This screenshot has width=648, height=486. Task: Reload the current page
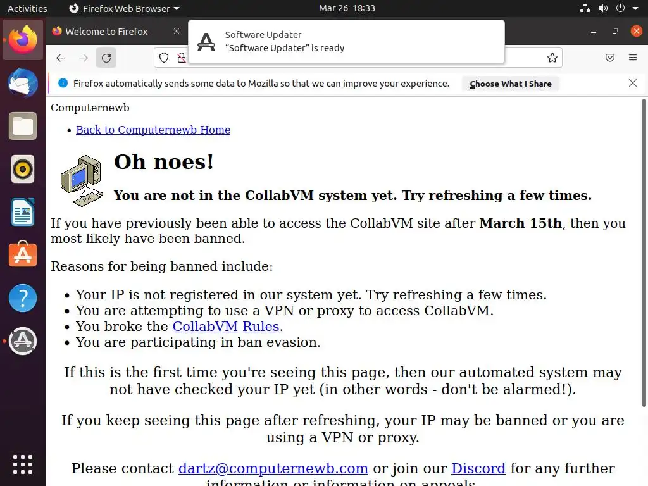(x=106, y=58)
